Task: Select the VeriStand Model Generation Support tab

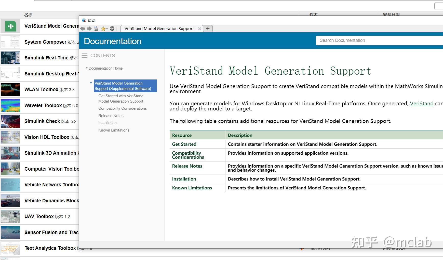Action: (x=159, y=29)
